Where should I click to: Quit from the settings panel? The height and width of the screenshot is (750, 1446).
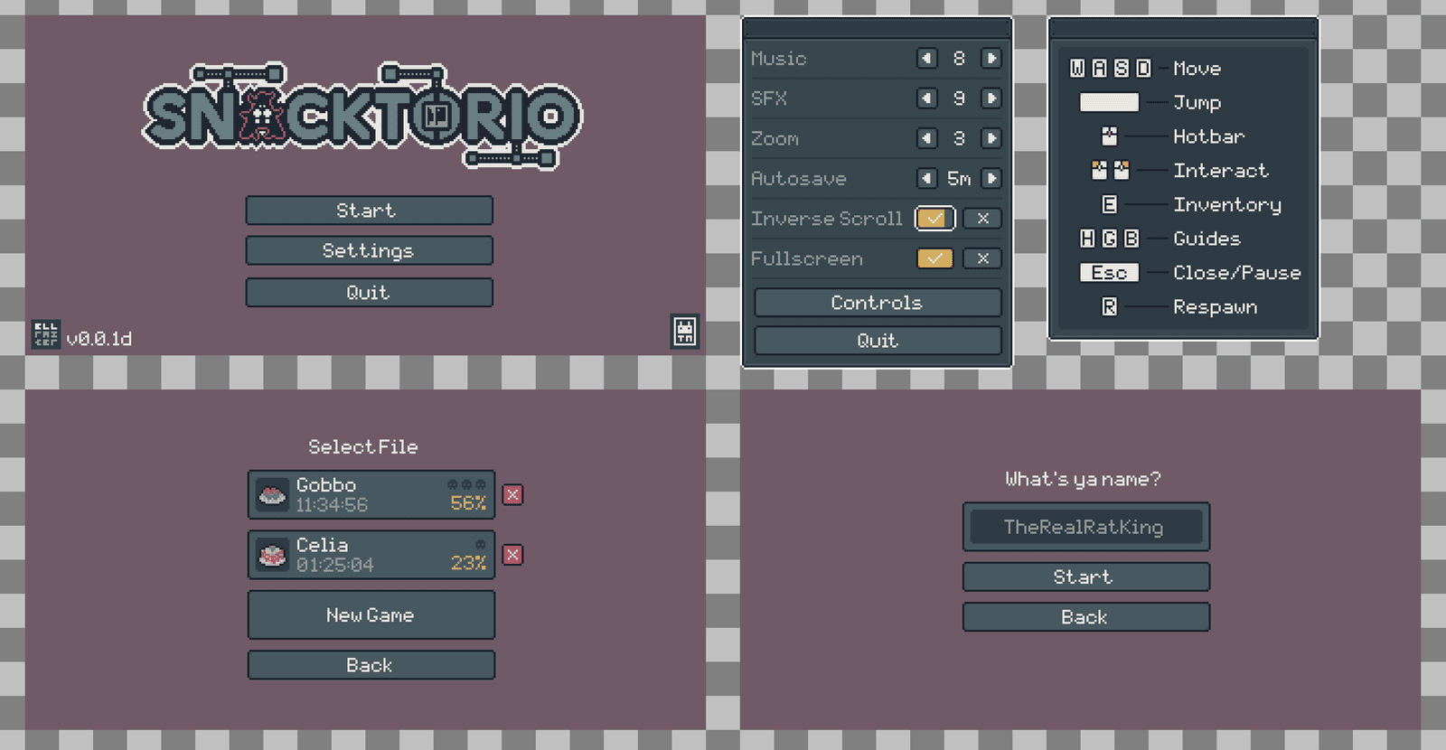(x=878, y=341)
